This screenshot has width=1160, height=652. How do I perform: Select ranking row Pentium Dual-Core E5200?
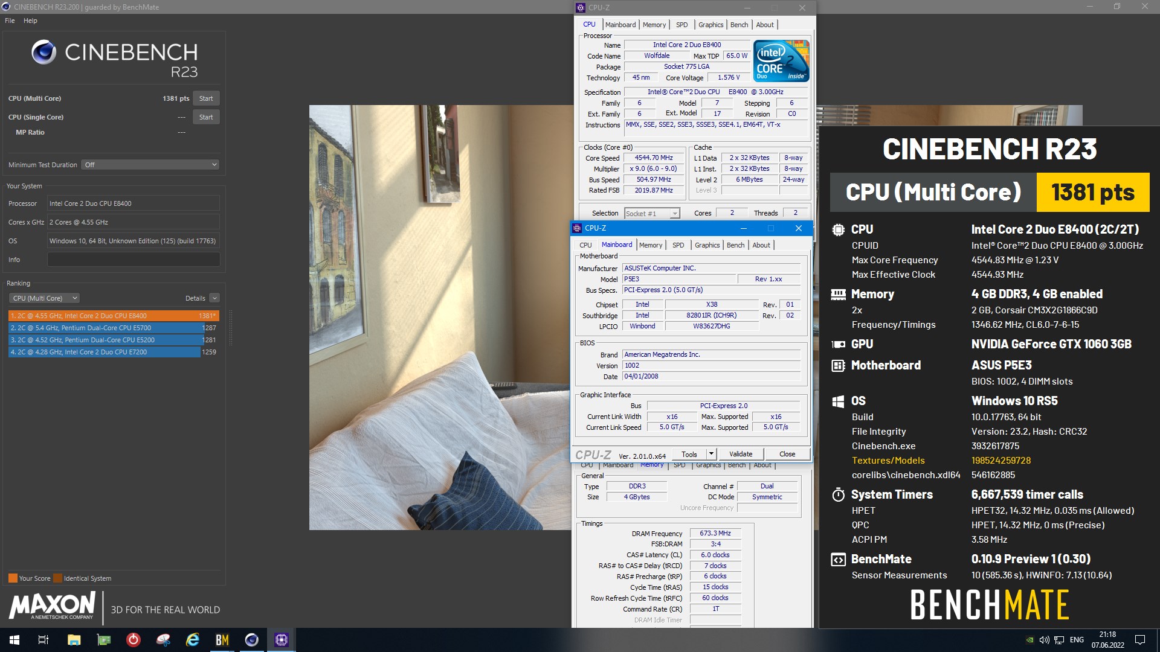pos(114,340)
